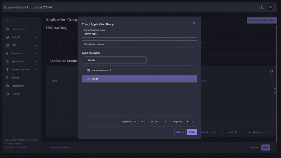Viewport: 281px width, 158px height.
Task: Focus the application Search field
Action: point(115,60)
